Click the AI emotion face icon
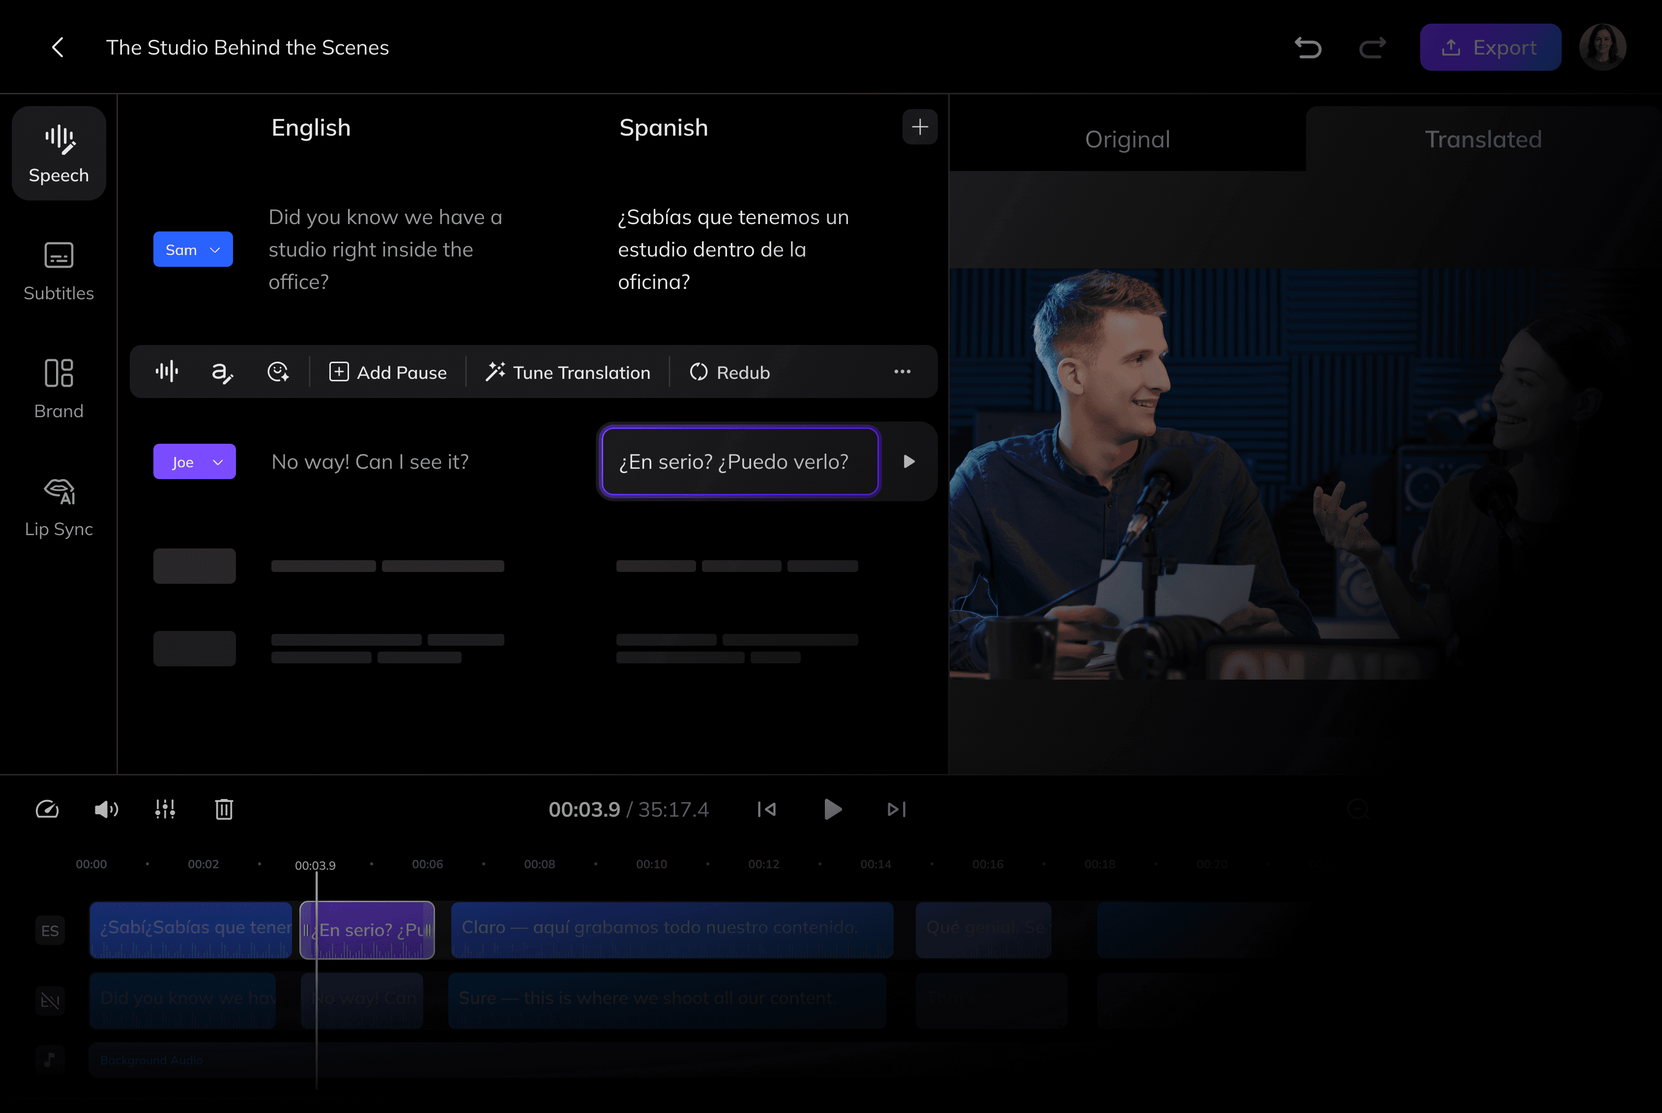 pos(278,372)
